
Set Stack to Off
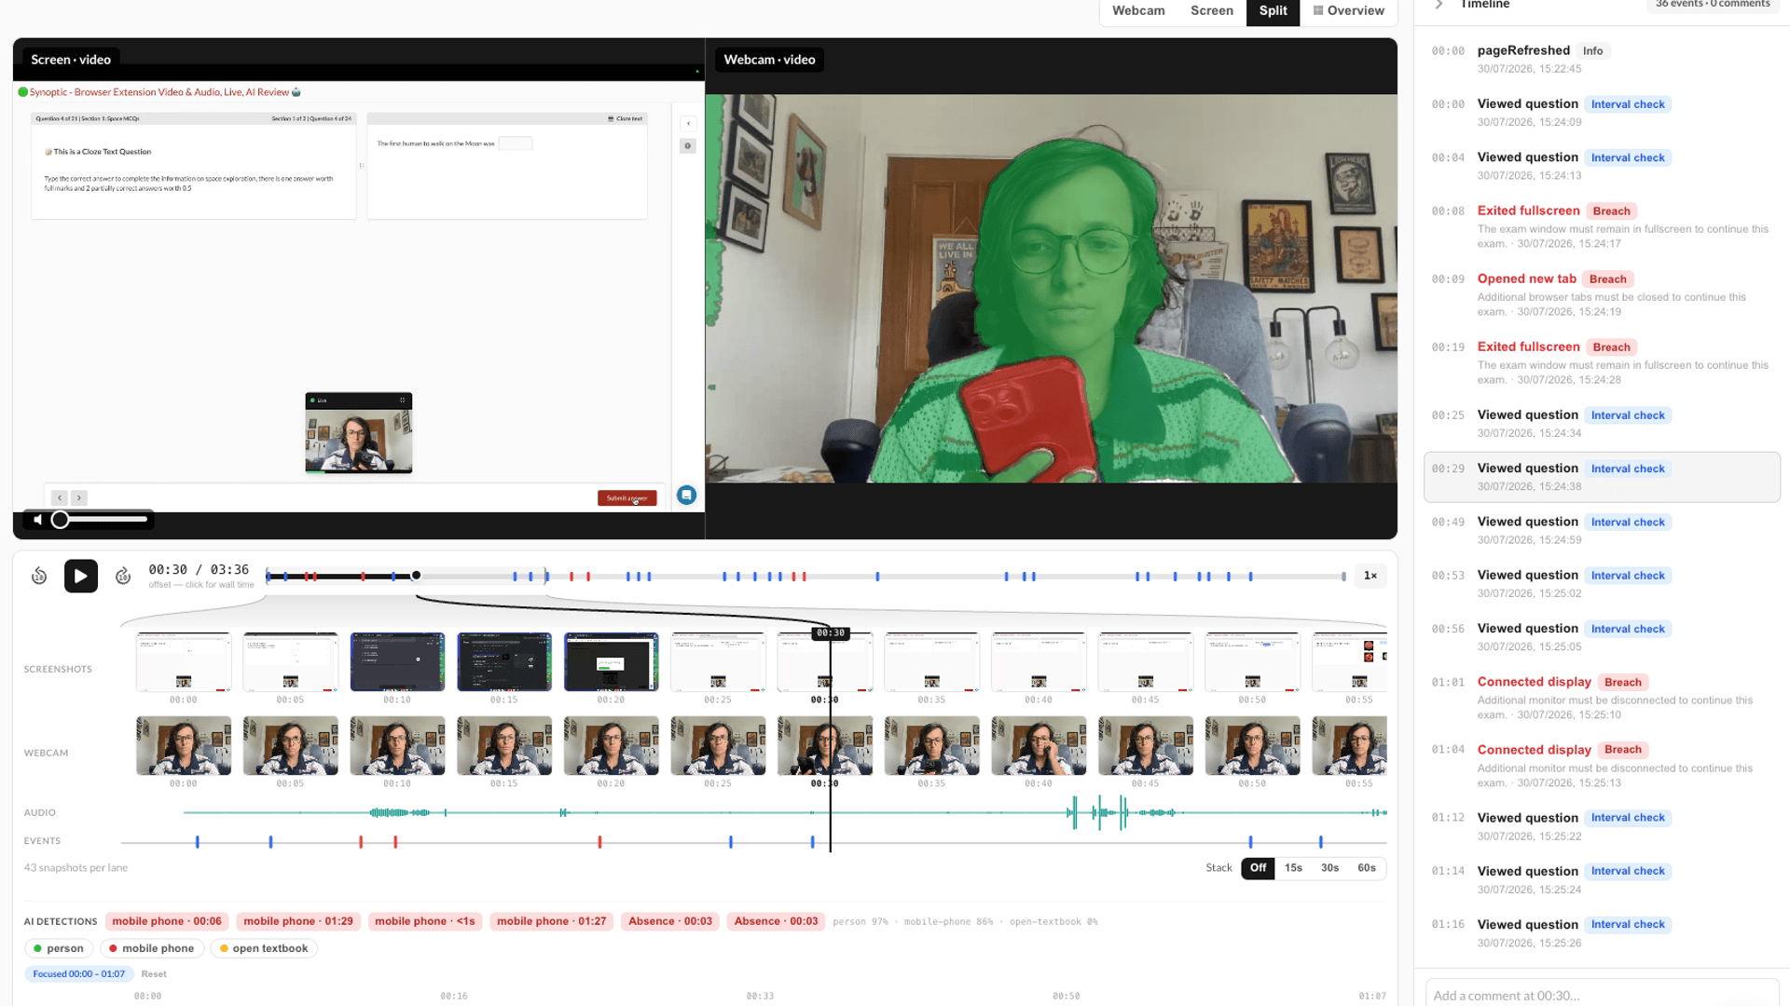click(x=1258, y=868)
